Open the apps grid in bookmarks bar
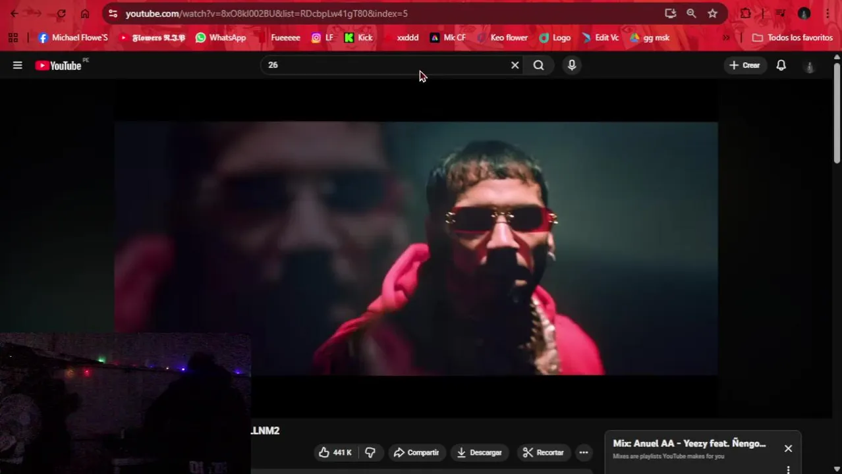 pos(13,38)
